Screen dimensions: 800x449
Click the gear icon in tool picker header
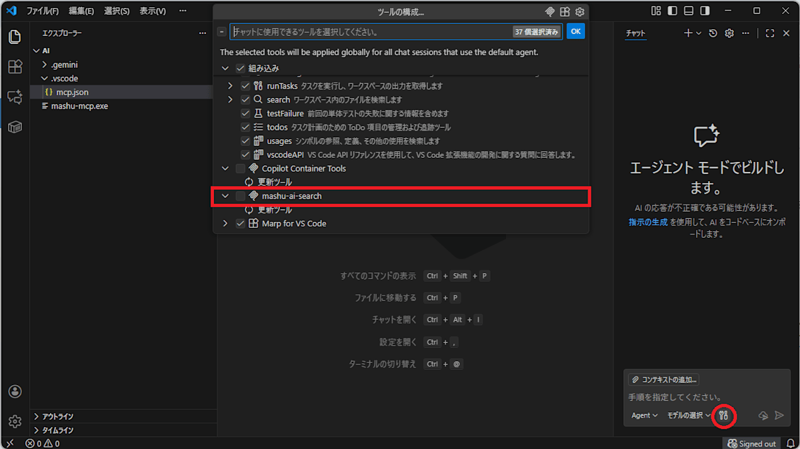580,12
